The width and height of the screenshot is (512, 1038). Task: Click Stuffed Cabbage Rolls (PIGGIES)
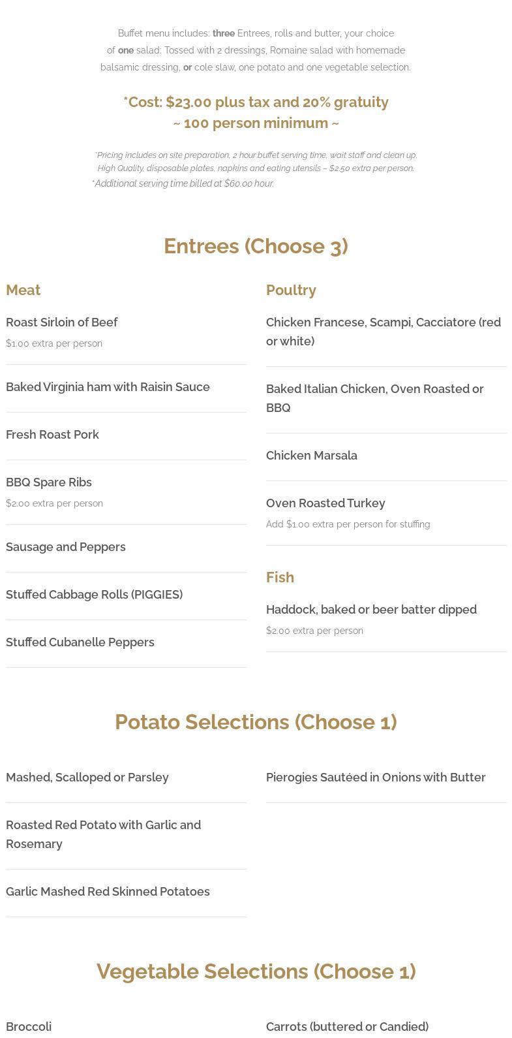(x=94, y=595)
